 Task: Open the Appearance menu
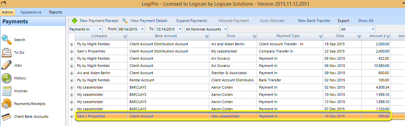point(31,12)
